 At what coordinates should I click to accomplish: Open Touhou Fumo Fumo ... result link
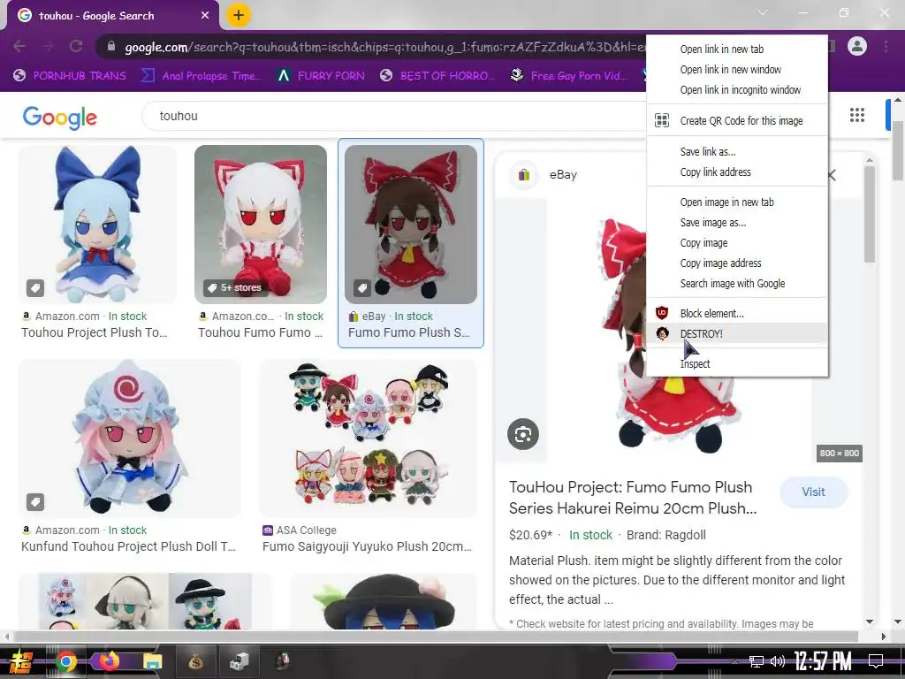tap(261, 332)
